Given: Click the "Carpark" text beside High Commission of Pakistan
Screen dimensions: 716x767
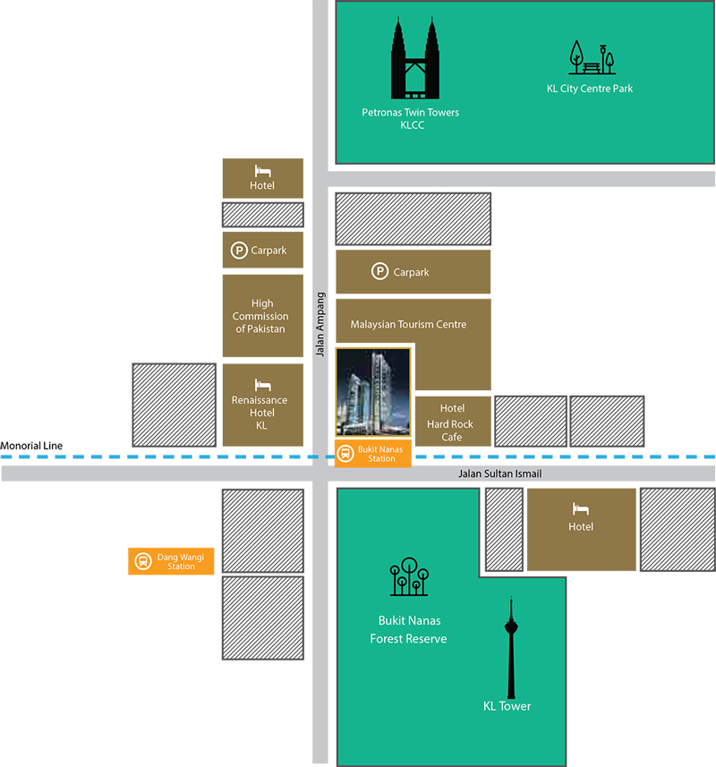Looking at the screenshot, I should click(269, 251).
